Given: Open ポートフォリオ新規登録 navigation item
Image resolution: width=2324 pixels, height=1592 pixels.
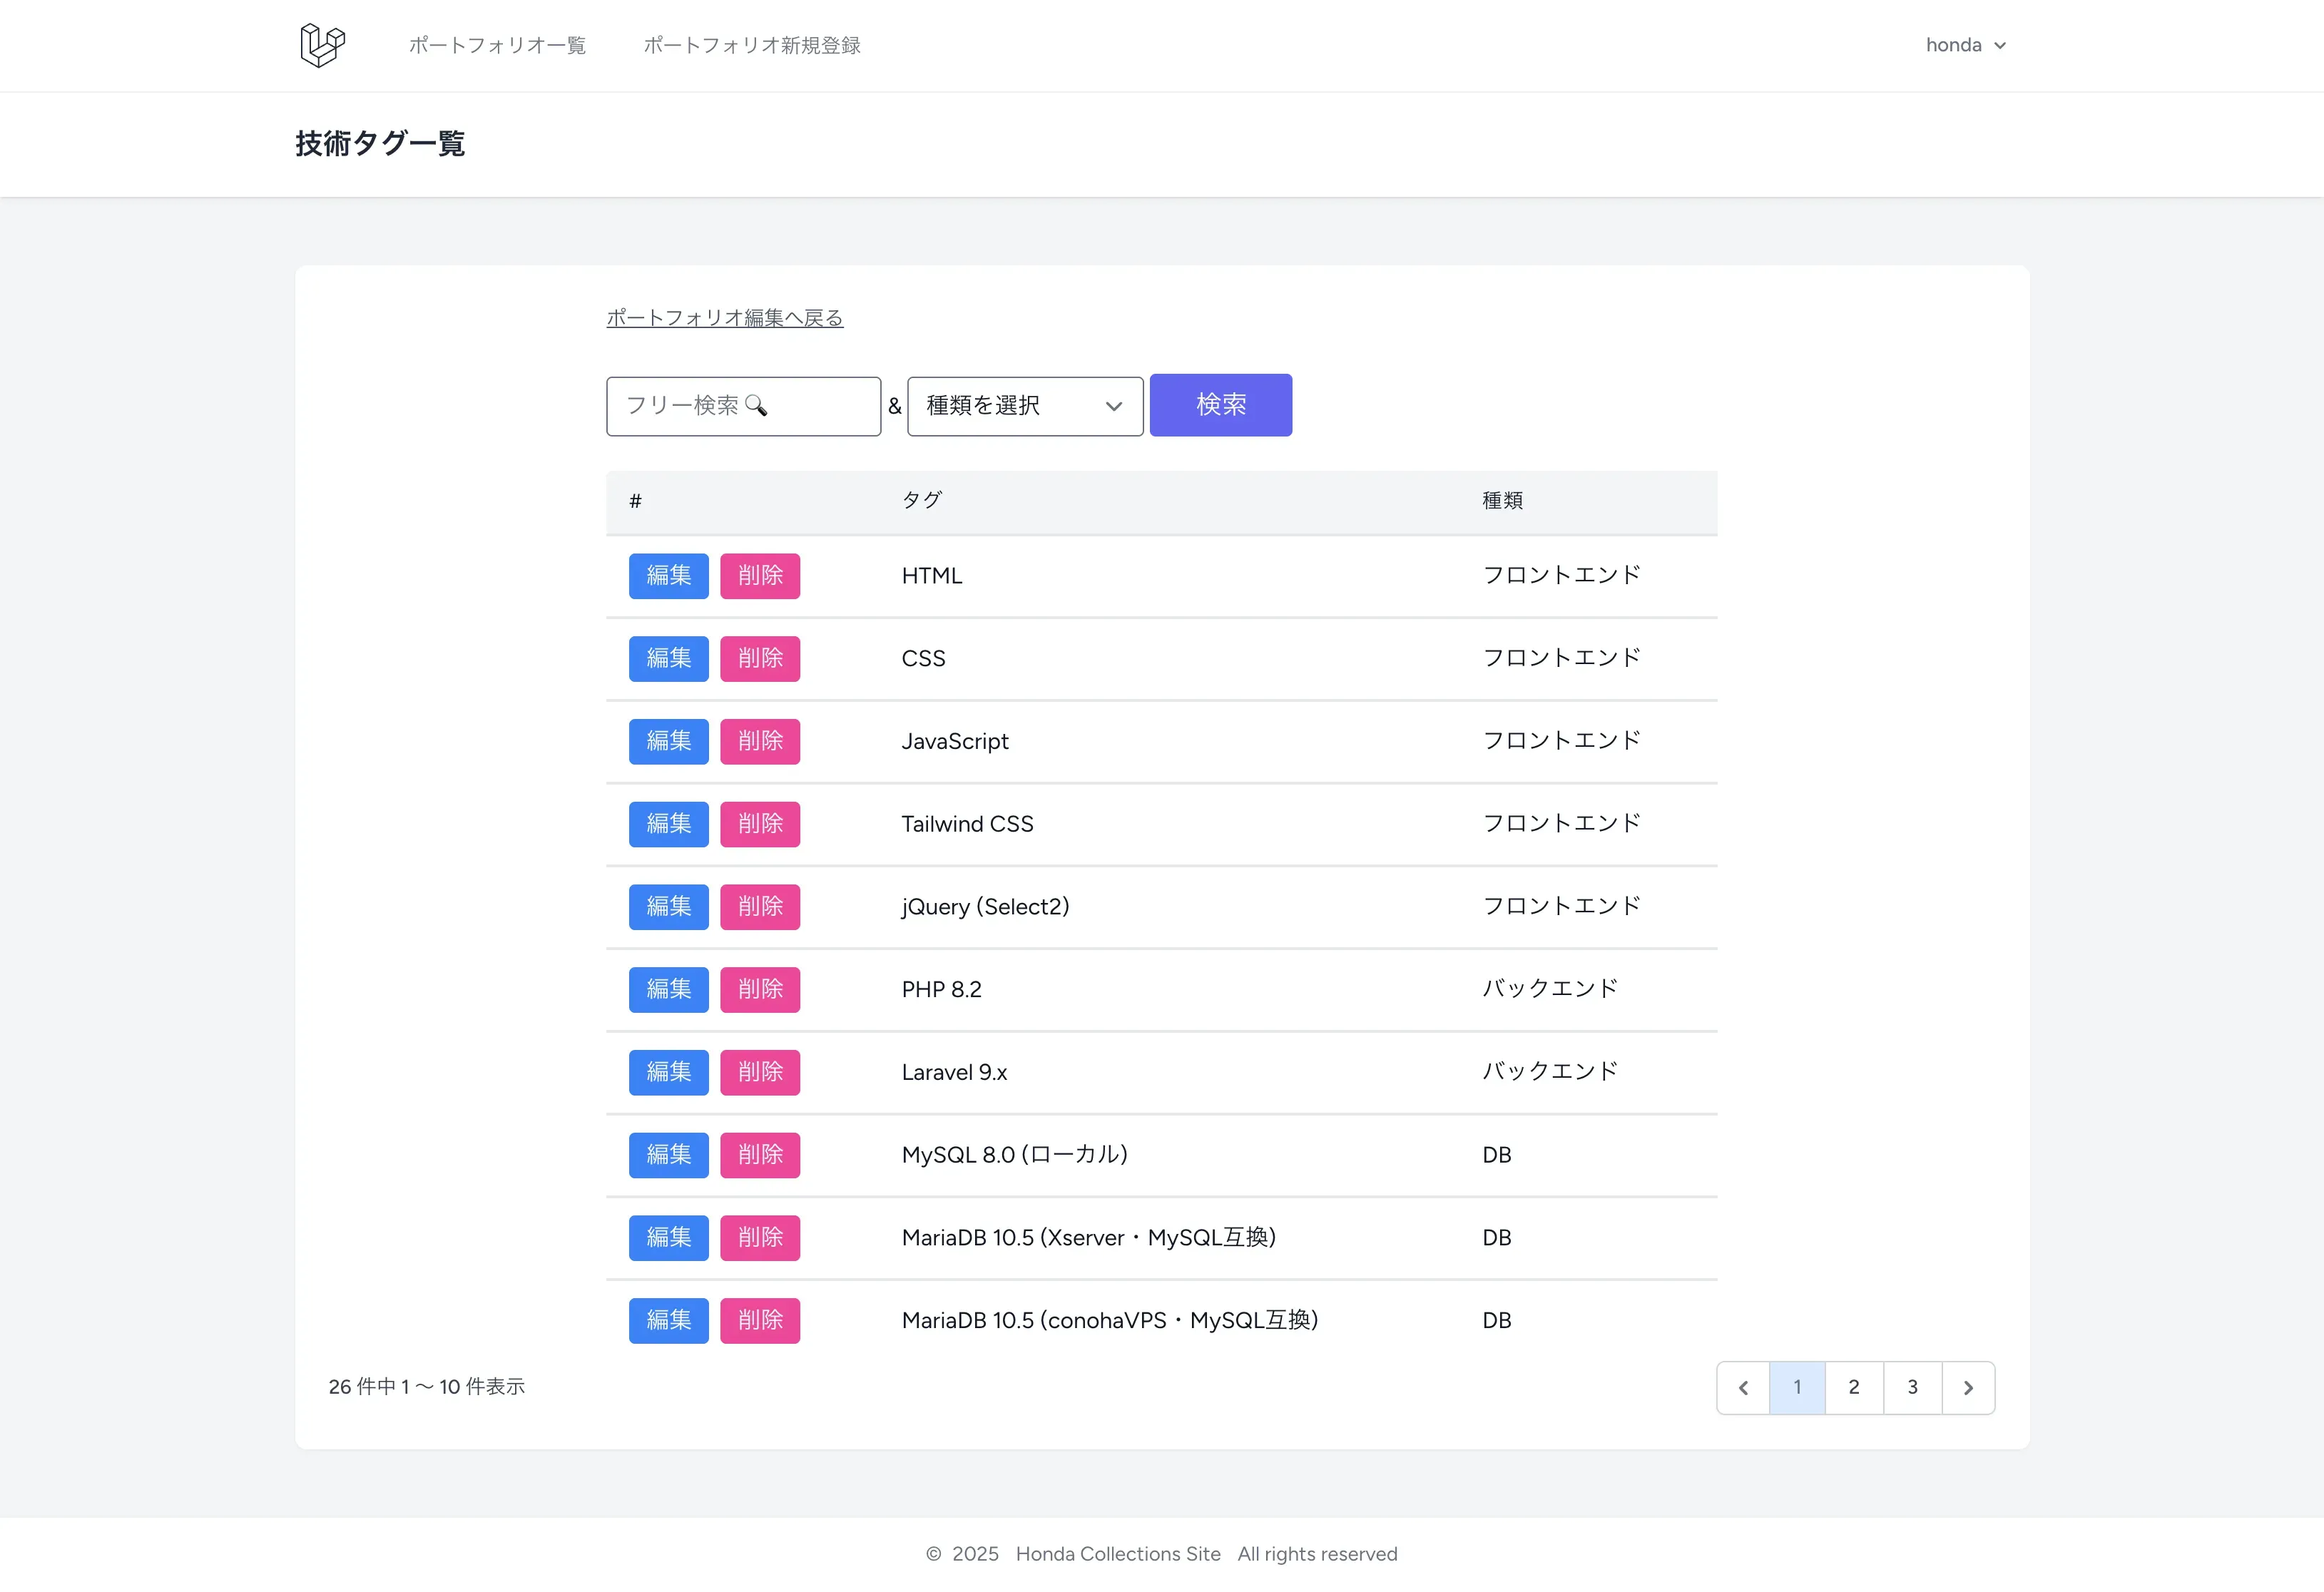Looking at the screenshot, I should coord(752,45).
